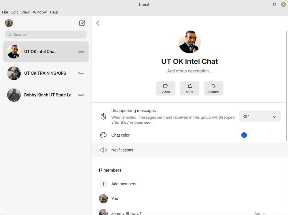Select the 'You' member row
This screenshot has width=288, height=215.
tap(190, 199)
